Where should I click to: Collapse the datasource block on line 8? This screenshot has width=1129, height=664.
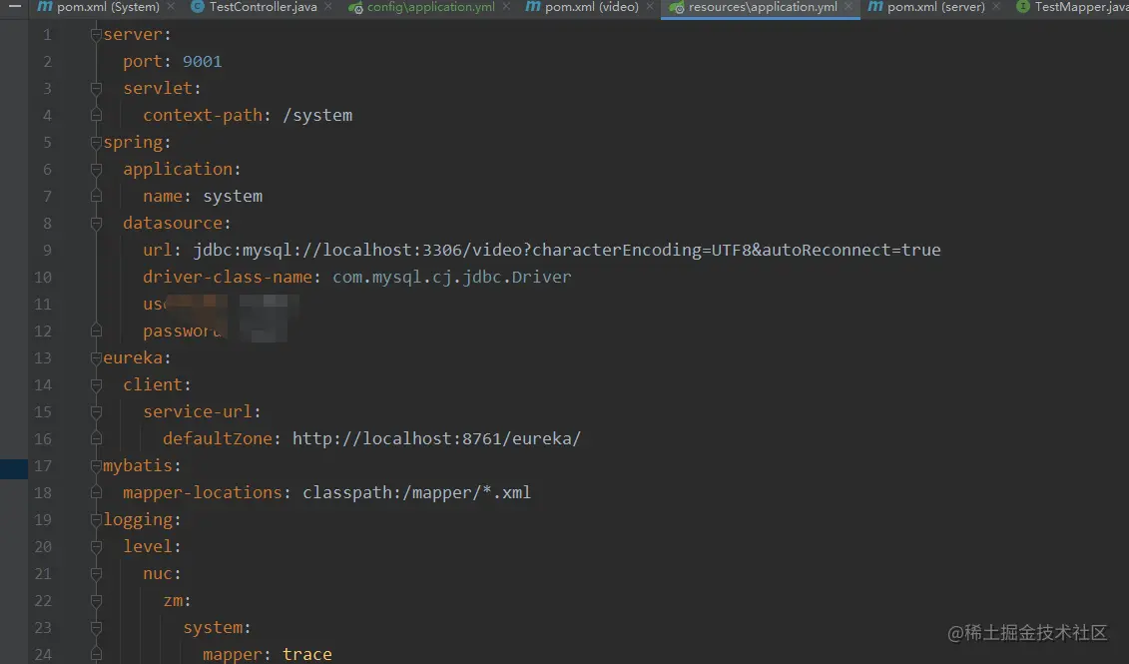(x=96, y=223)
